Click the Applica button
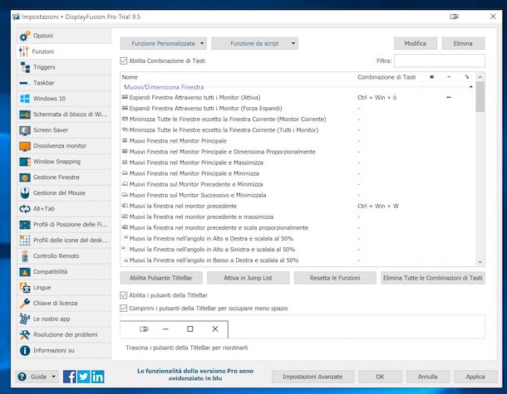 [x=475, y=377]
